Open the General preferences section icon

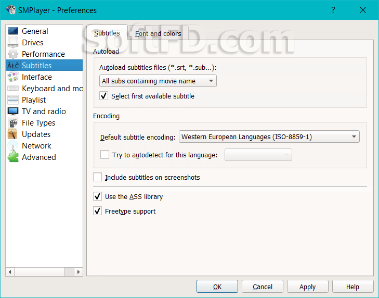[x=13, y=31]
